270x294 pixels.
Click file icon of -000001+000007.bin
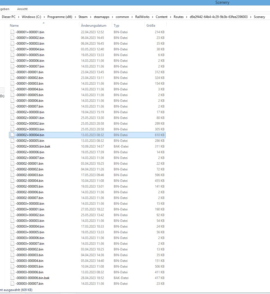[x=12, y=66]
